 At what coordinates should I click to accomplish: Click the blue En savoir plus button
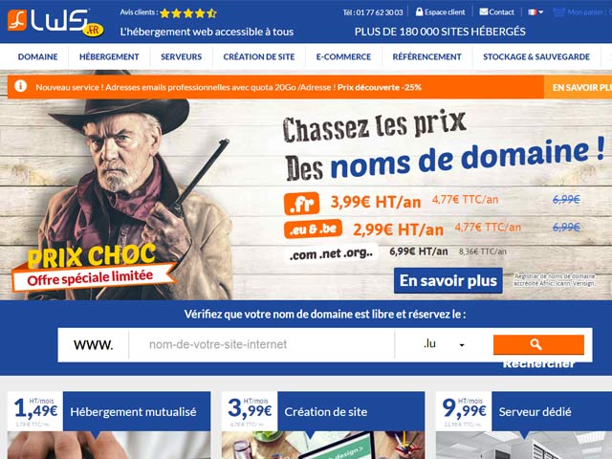point(448,280)
